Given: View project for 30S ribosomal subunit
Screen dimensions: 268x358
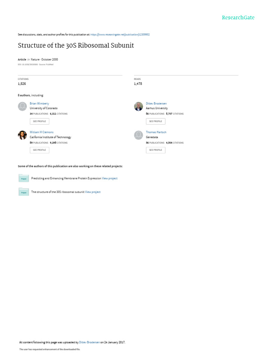Looking at the screenshot, I should (93, 192).
